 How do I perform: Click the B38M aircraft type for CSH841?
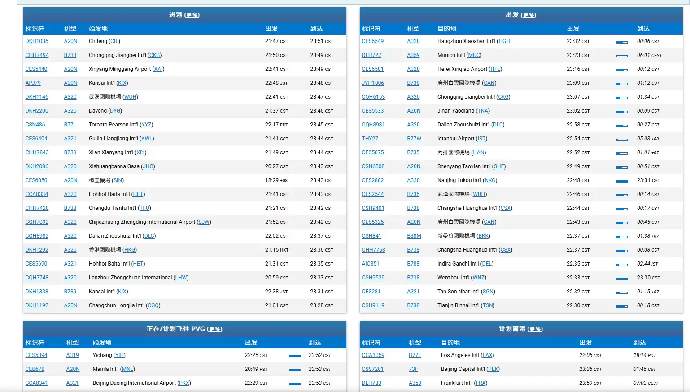pyautogui.click(x=414, y=236)
